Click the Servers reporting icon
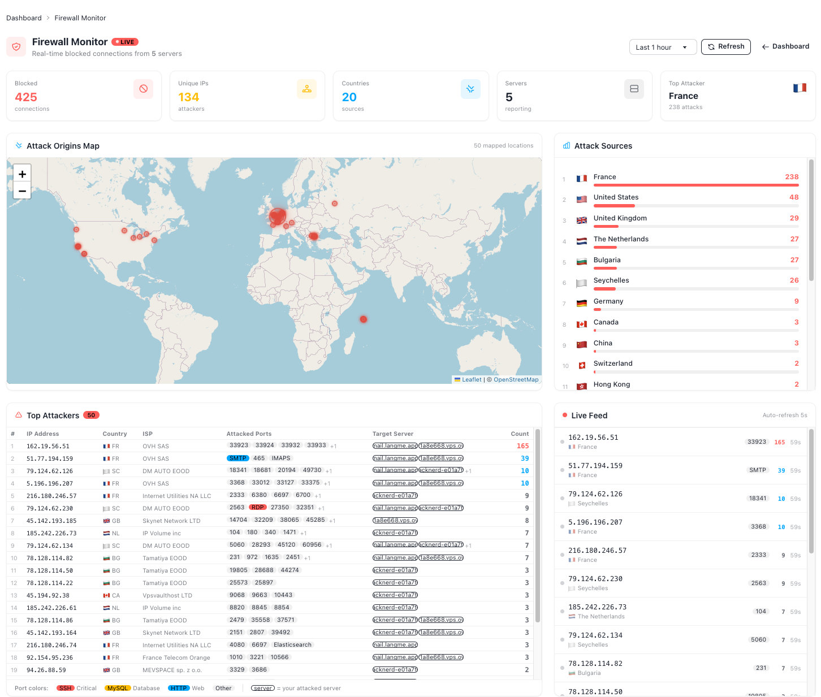821x697 pixels. coord(634,89)
